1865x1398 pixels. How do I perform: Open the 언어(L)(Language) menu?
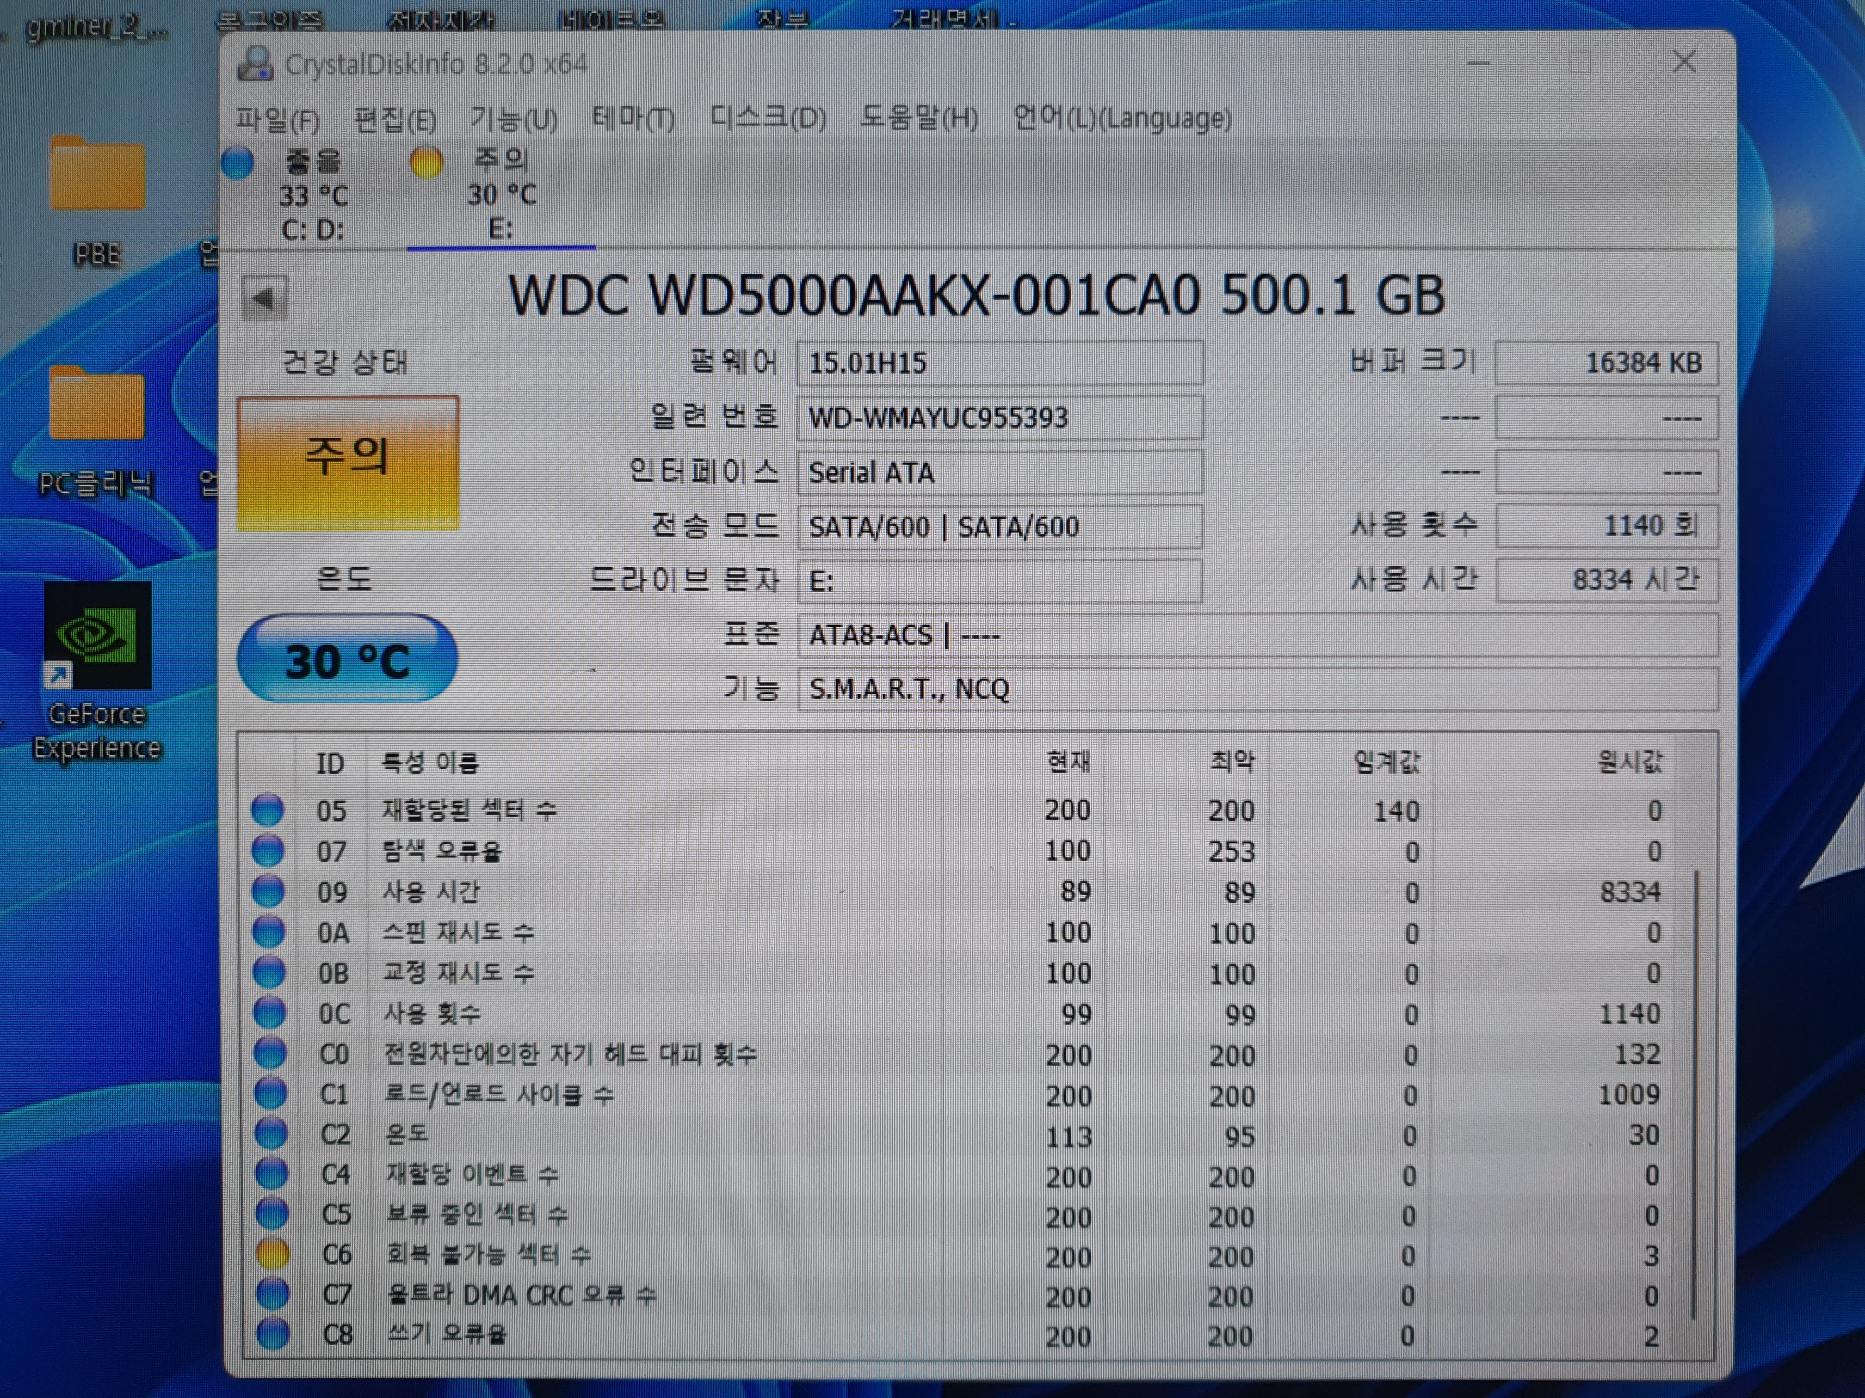point(1122,118)
